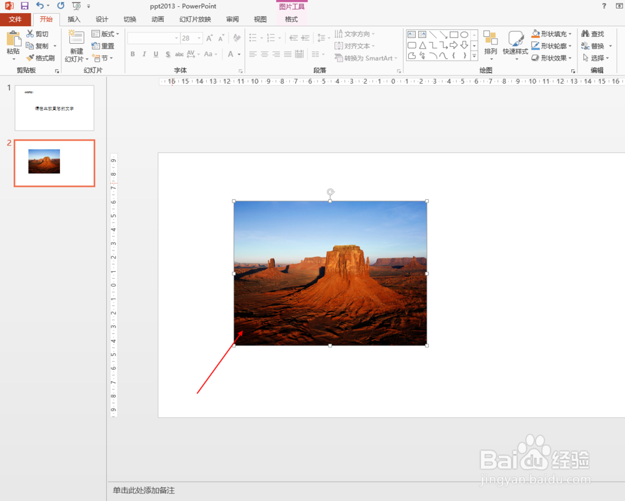Add or remove columns icon

tap(317, 54)
